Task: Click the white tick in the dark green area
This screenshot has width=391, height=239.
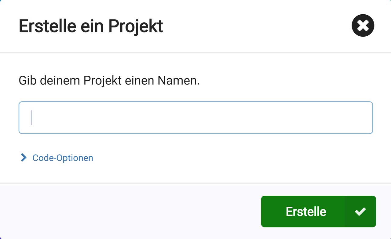Action: point(360,212)
